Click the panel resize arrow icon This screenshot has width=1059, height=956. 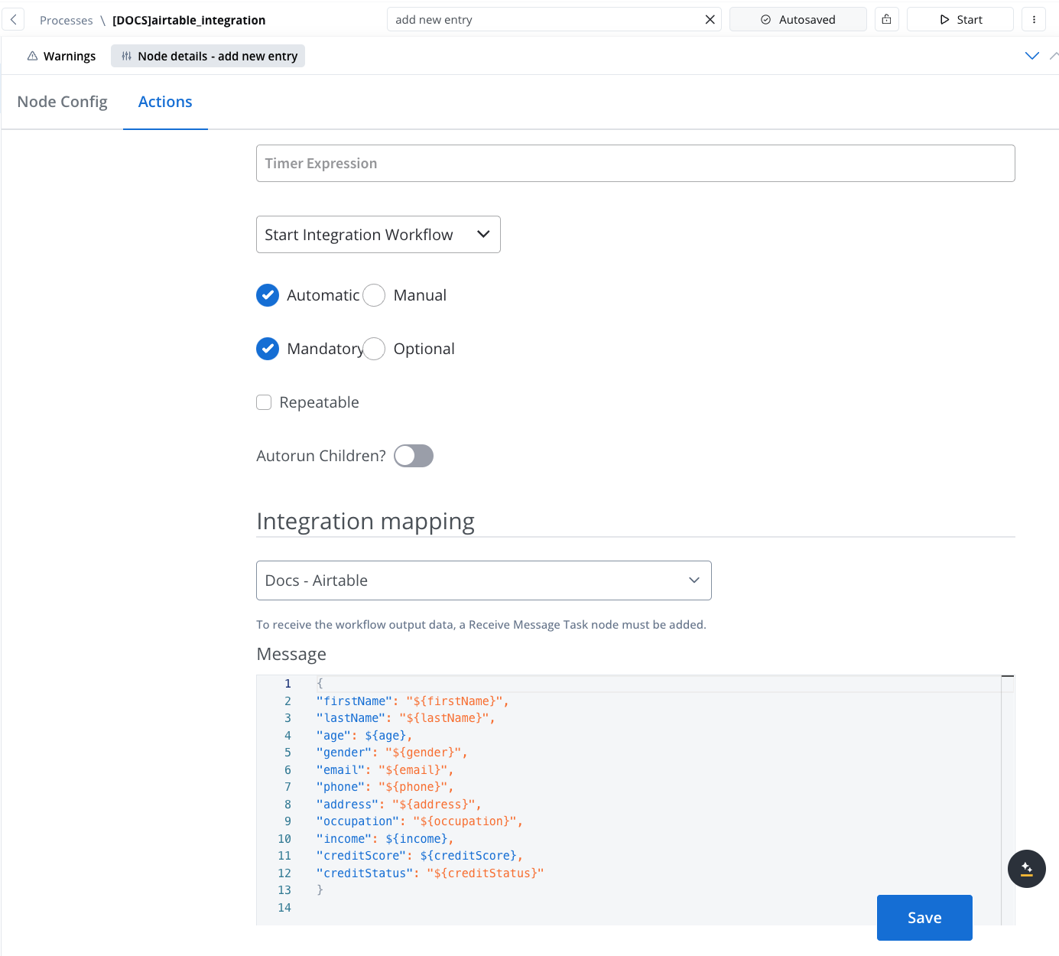point(1054,55)
